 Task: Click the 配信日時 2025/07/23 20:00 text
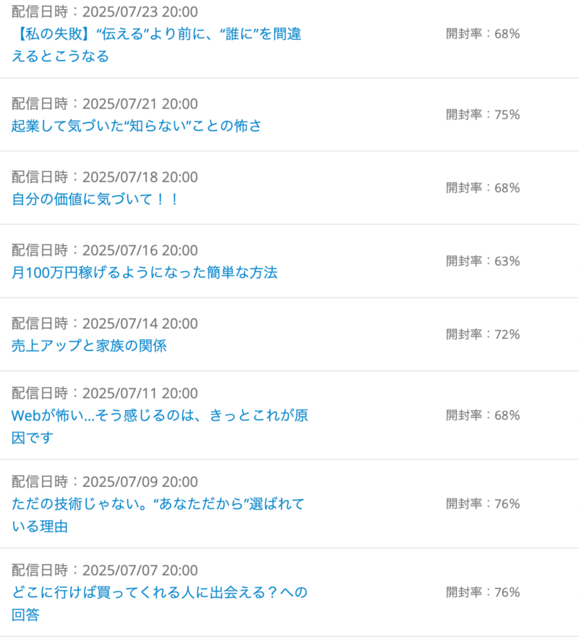click(105, 12)
